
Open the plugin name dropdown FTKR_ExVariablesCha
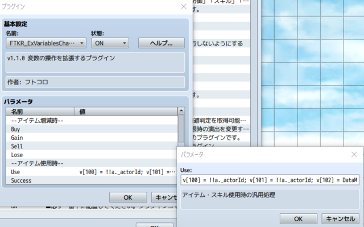[46, 43]
